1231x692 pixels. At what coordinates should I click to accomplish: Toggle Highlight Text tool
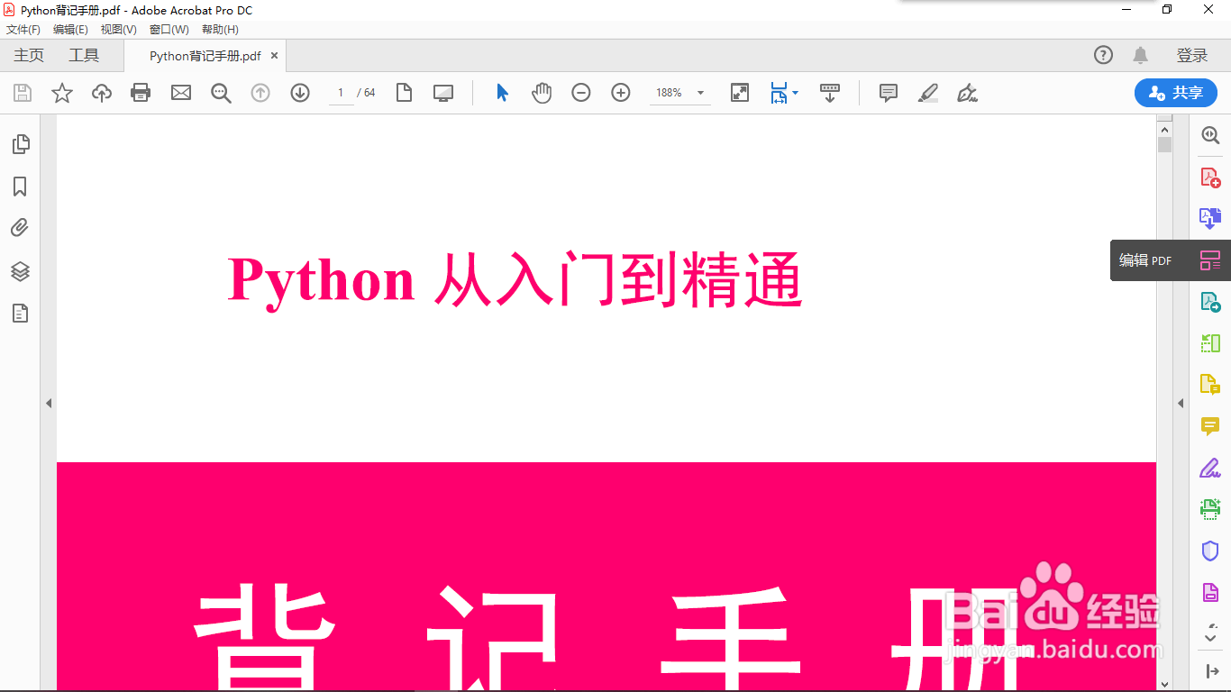click(928, 93)
